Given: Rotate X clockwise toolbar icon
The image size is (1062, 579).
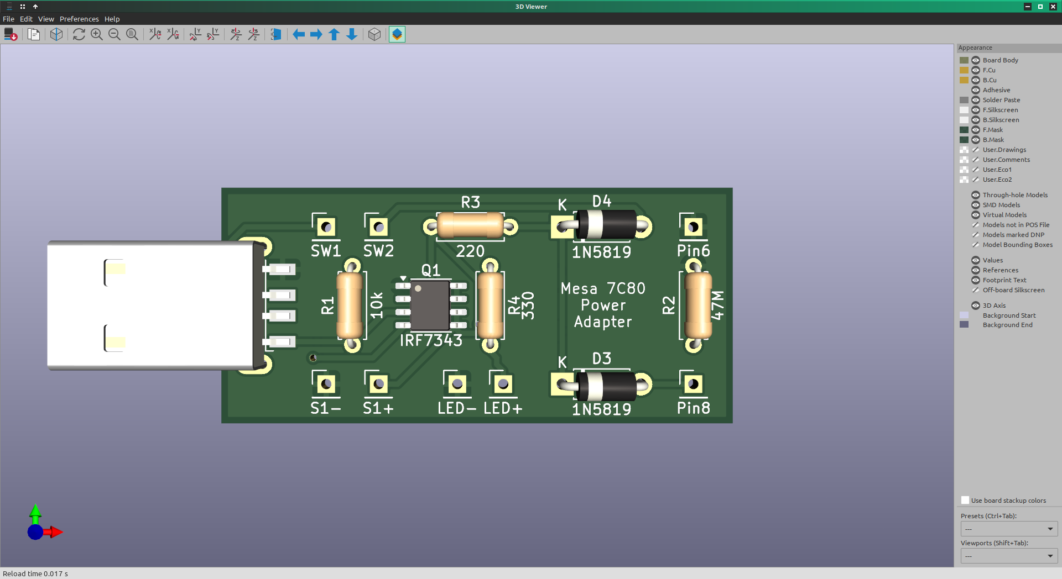Looking at the screenshot, I should [155, 34].
